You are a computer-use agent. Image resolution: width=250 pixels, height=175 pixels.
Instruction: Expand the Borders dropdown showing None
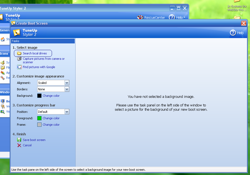click(x=67, y=89)
